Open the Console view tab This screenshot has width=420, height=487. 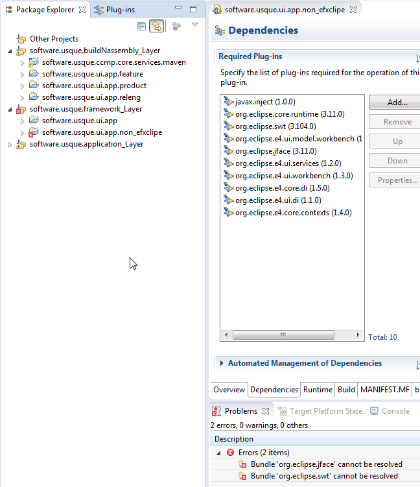coord(390,411)
